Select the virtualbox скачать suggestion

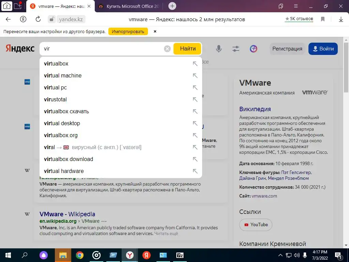[x=121, y=112]
